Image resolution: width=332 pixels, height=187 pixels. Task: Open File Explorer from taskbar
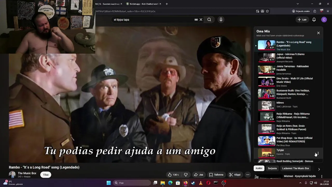(163, 183)
